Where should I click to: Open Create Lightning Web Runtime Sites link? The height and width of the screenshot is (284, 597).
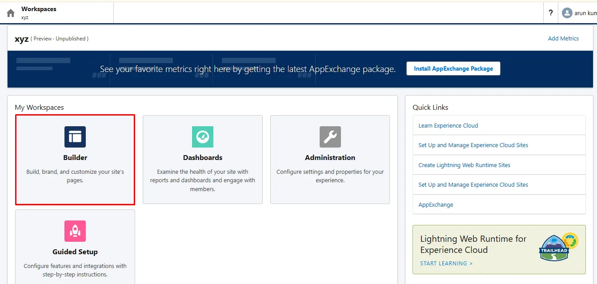coord(464,165)
